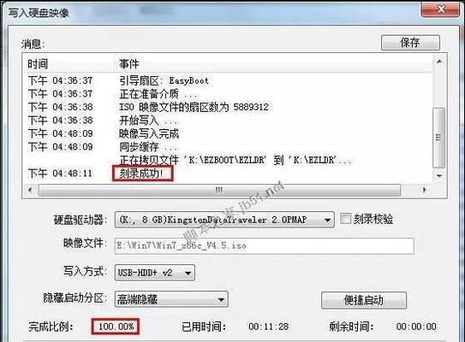
Task: Open the 硬盘驱动器 drive dropdown
Action: tap(224, 220)
